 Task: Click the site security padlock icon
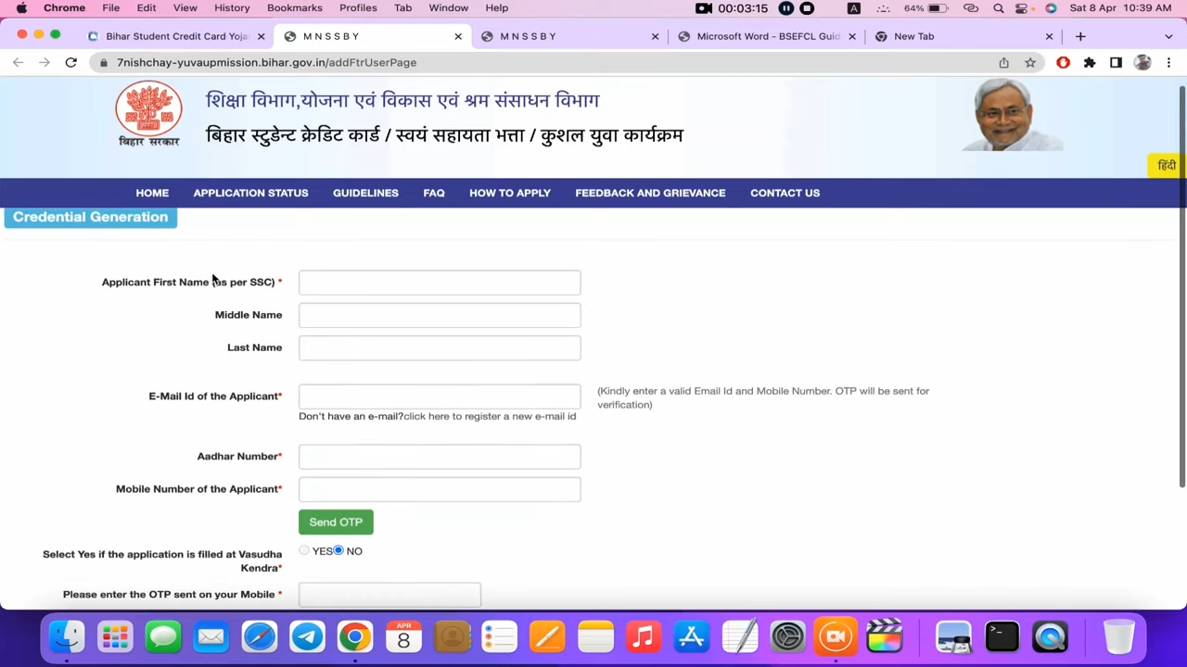(106, 62)
